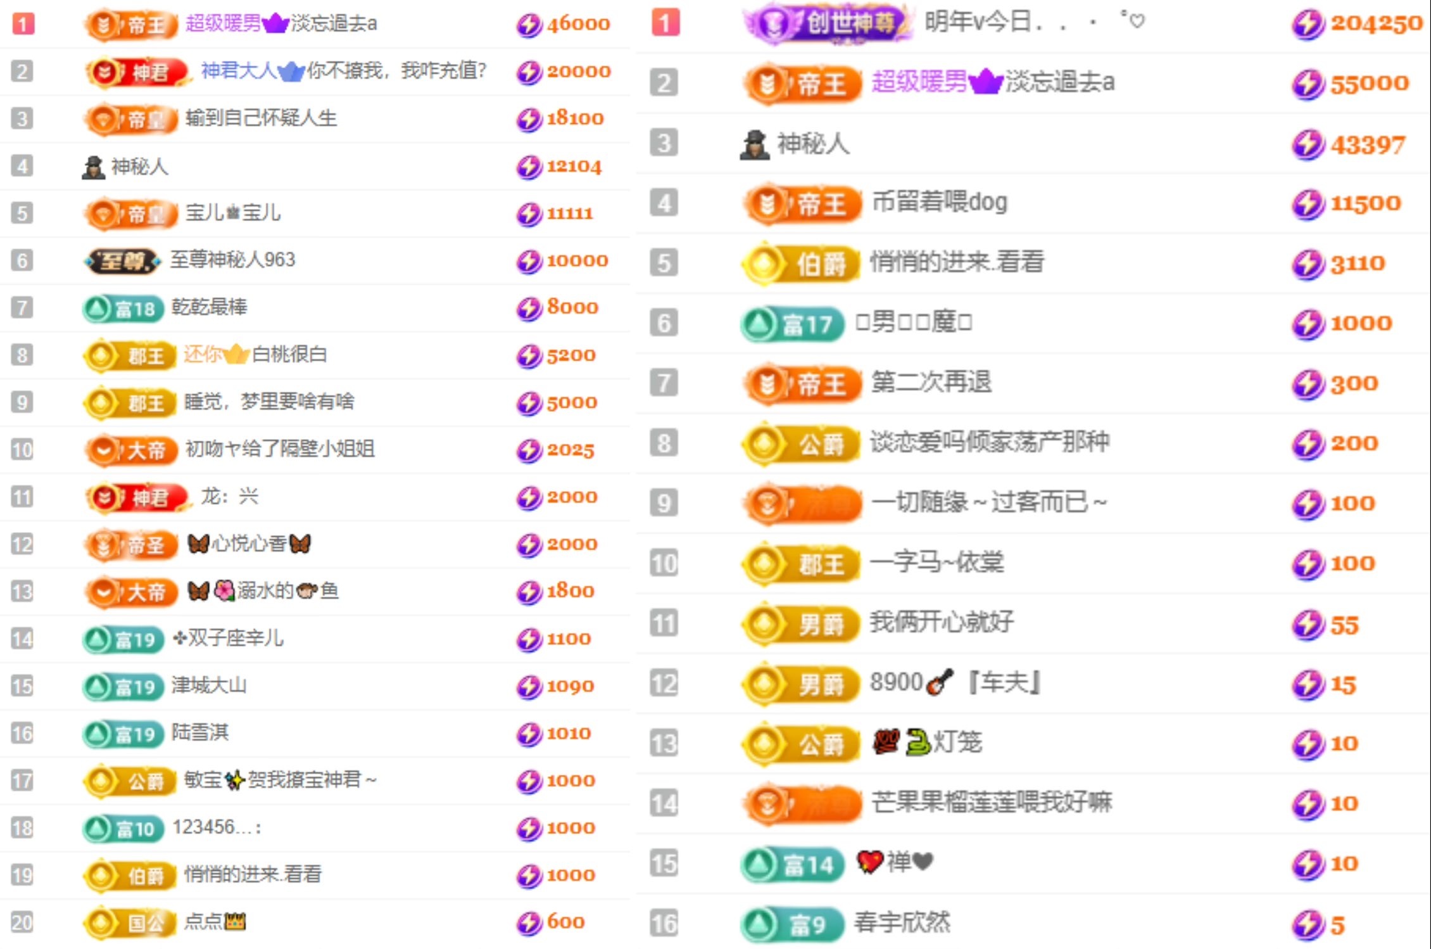Click the 公爵 badge beside 敏宝贺我撩宝神君
Image resolution: width=1431 pixels, height=949 pixels.
pyautogui.click(x=130, y=781)
